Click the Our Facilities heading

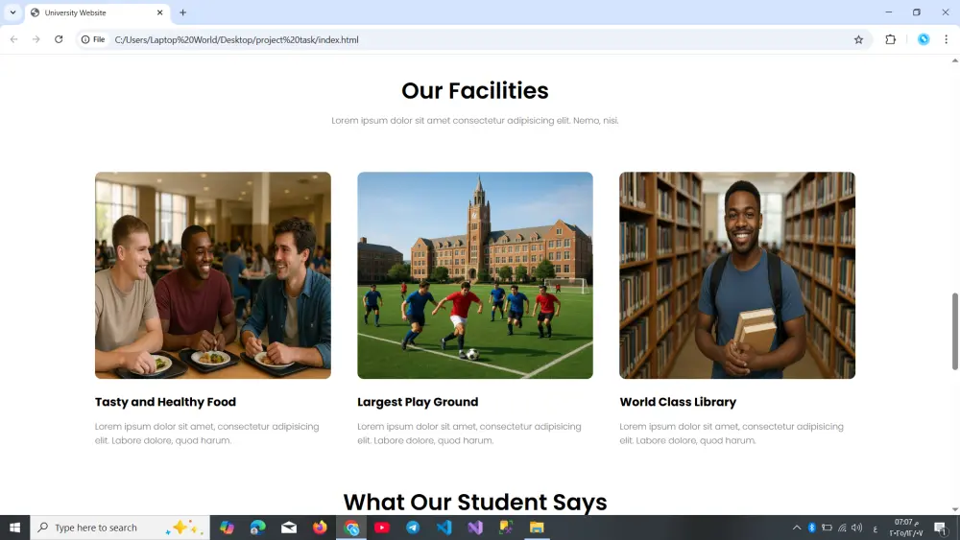tap(475, 90)
